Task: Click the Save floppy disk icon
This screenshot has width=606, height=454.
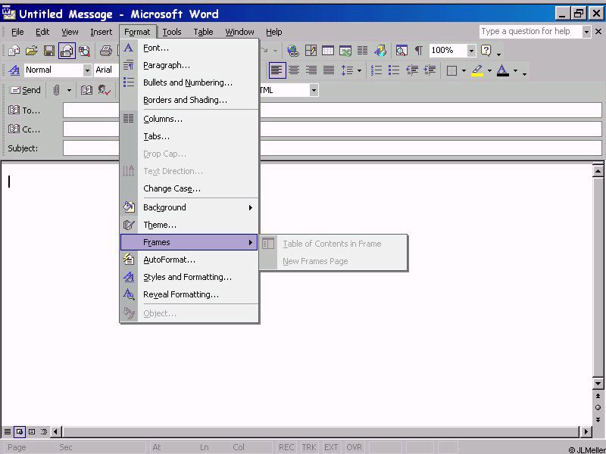Action: 49,51
